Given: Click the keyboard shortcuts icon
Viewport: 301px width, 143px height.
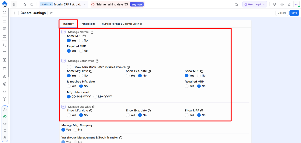Looking at the screenshot, I should pyautogui.click(x=282, y=4).
